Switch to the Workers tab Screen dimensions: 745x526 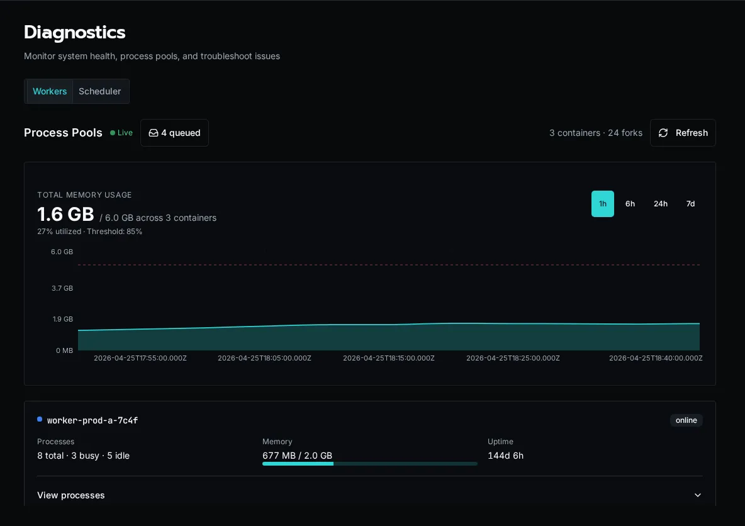coord(50,91)
